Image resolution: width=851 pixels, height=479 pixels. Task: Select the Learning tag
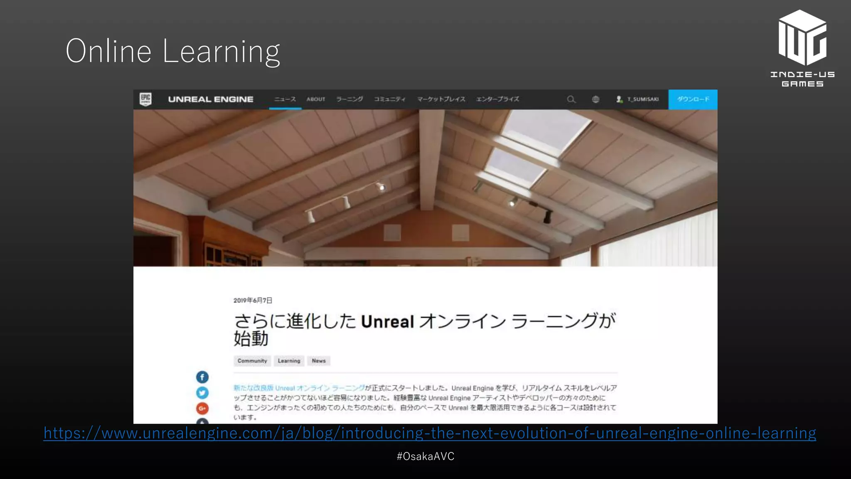point(289,361)
